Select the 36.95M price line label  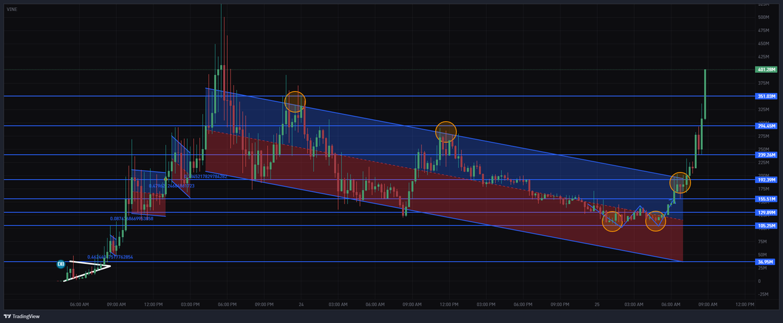(x=765, y=262)
